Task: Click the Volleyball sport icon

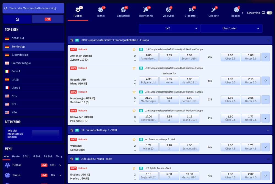Action: click(x=168, y=10)
